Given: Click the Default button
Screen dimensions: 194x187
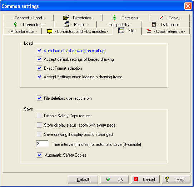Looking at the screenshot, I should 83,179.
